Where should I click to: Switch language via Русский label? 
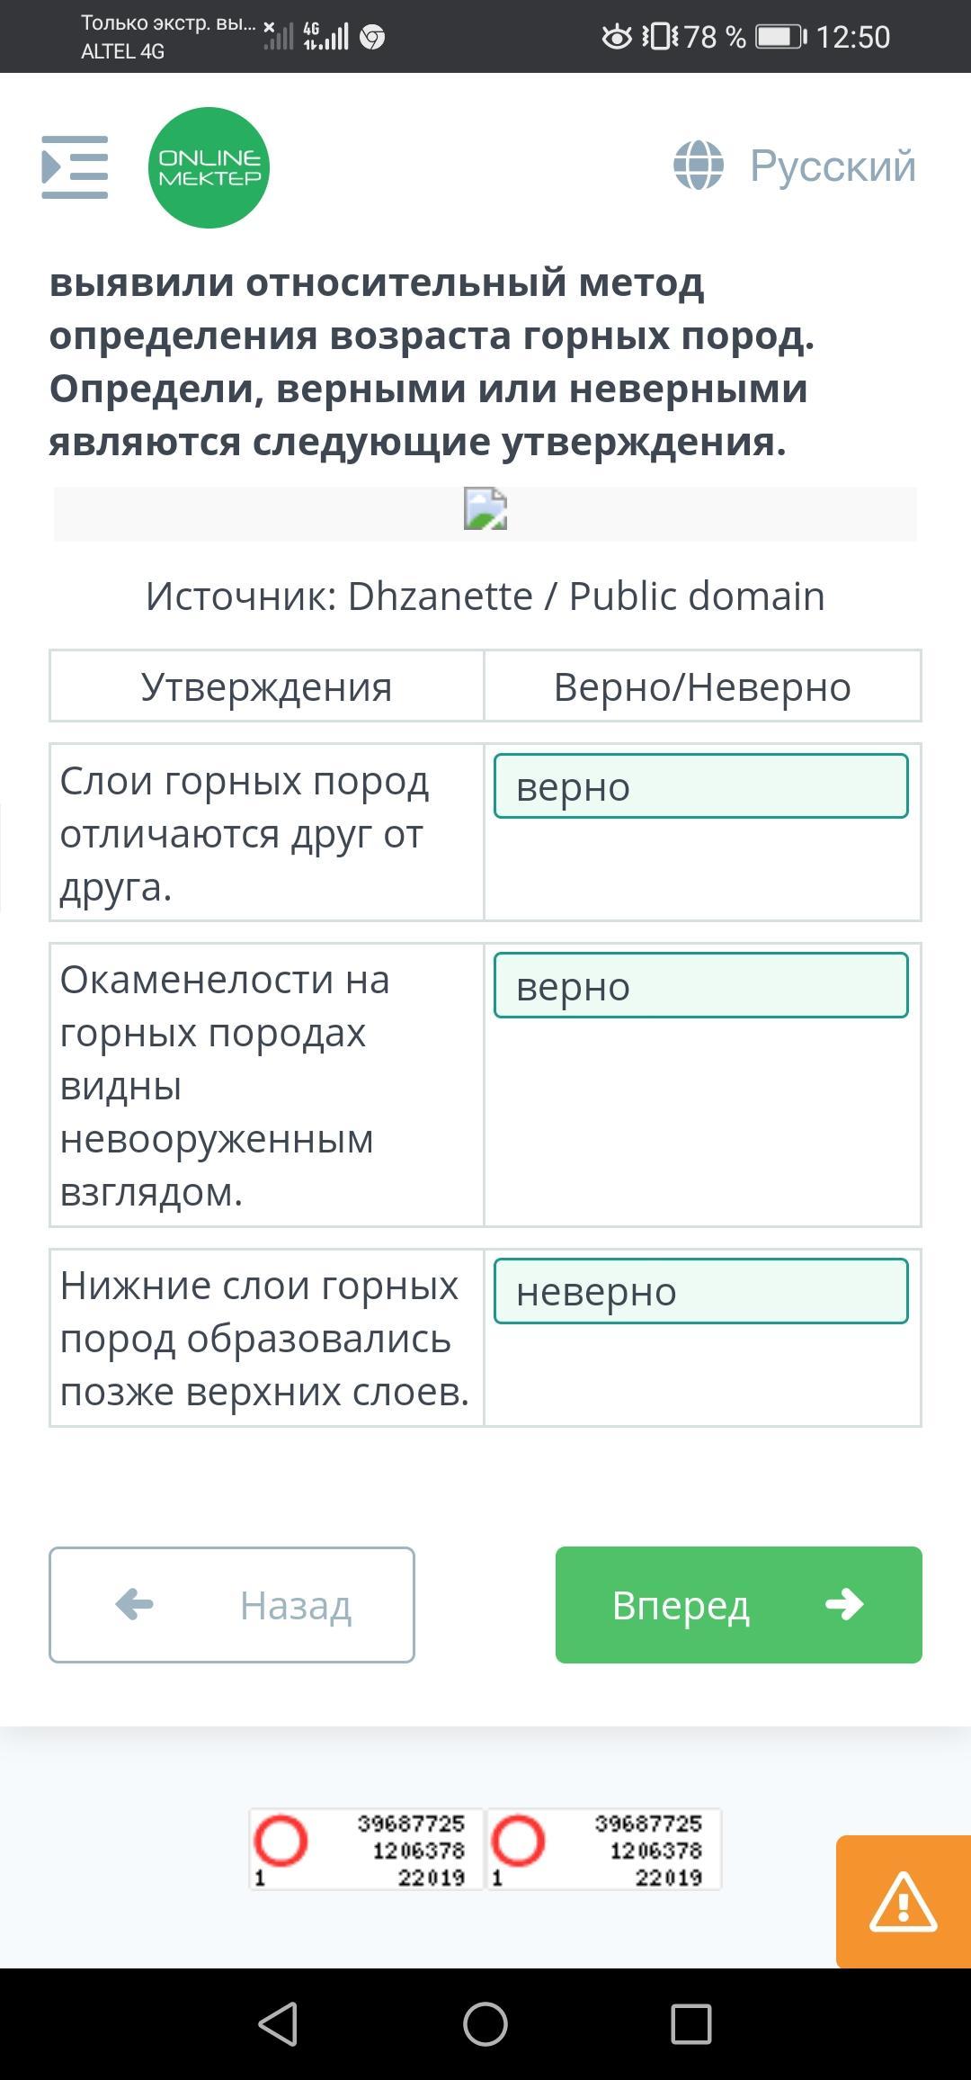pos(833,166)
